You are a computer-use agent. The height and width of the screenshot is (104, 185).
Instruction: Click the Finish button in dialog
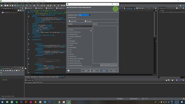click(x=104, y=70)
